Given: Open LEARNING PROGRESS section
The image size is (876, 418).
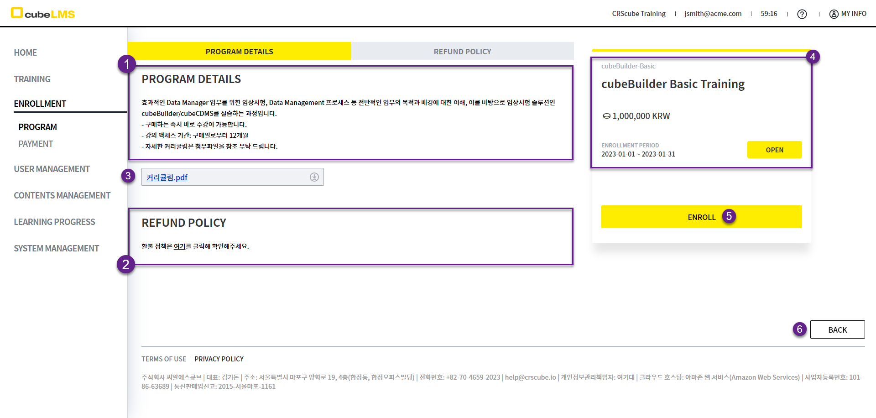Looking at the screenshot, I should point(54,222).
